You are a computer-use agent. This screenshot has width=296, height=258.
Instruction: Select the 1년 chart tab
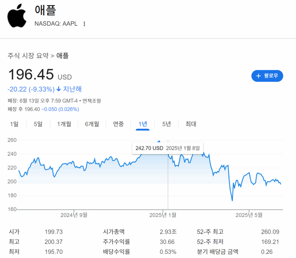(x=143, y=124)
